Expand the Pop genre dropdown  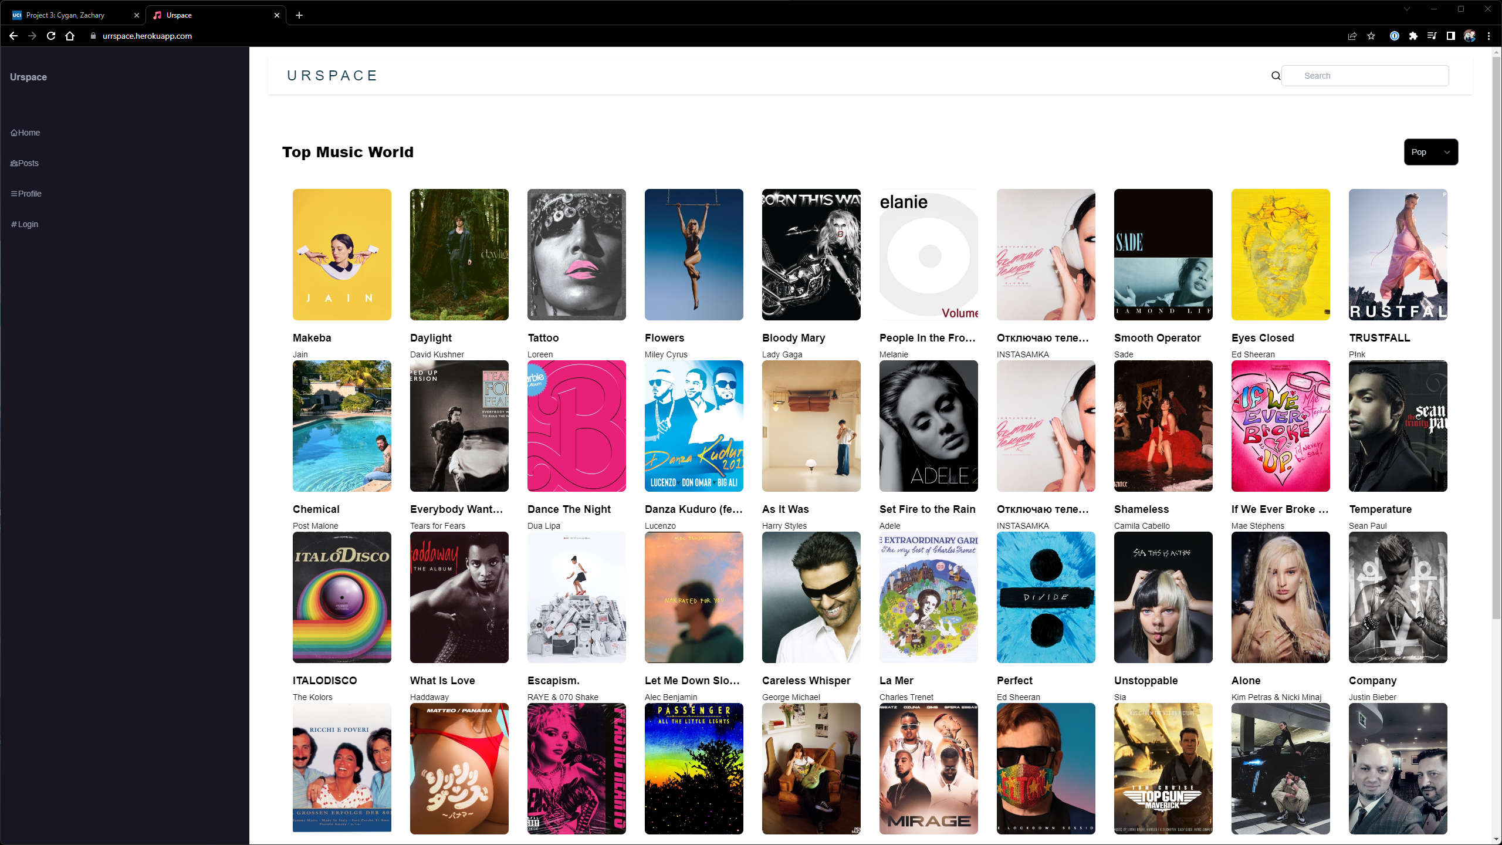pyautogui.click(x=1431, y=152)
